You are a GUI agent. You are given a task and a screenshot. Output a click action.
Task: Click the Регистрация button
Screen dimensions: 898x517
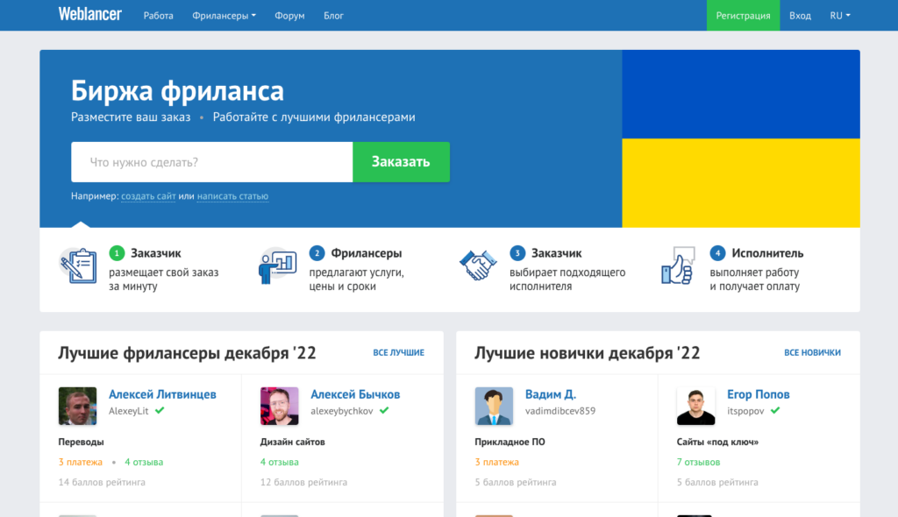(x=743, y=16)
